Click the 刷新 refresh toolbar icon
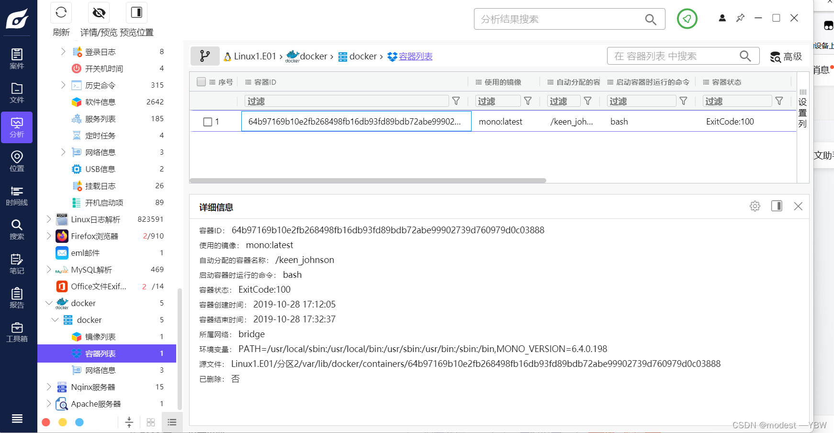 coord(61,12)
